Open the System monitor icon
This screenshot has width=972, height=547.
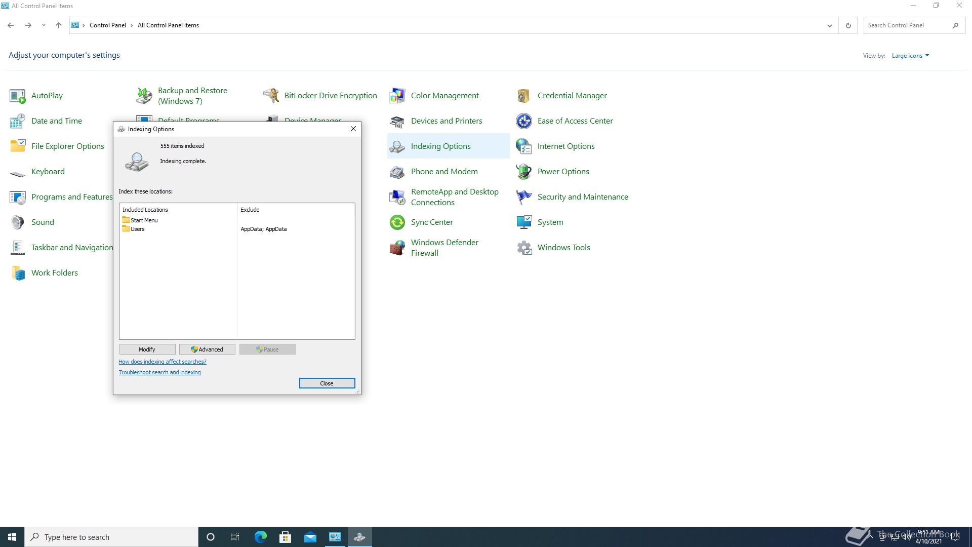tap(523, 222)
